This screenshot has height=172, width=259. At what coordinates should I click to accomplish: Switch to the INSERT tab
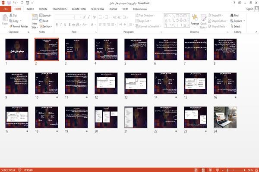[x=30, y=9]
